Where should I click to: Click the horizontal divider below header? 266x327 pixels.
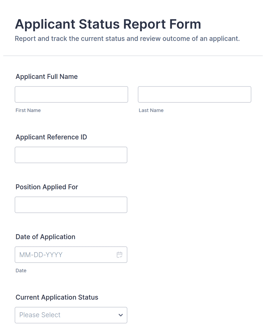(x=133, y=56)
